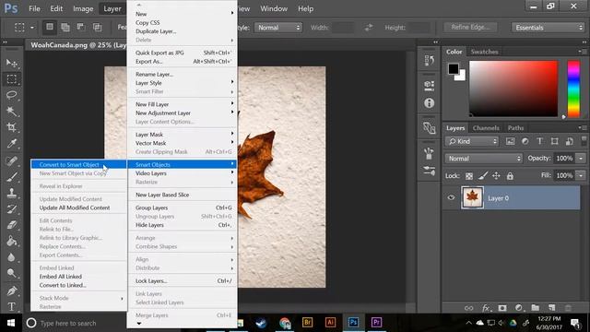The width and height of the screenshot is (590, 332).
Task: Pick a color in the color field
Action: [x=513, y=89]
